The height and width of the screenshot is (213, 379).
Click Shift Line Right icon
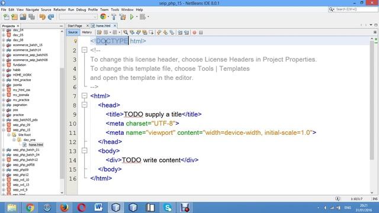tap(187, 33)
